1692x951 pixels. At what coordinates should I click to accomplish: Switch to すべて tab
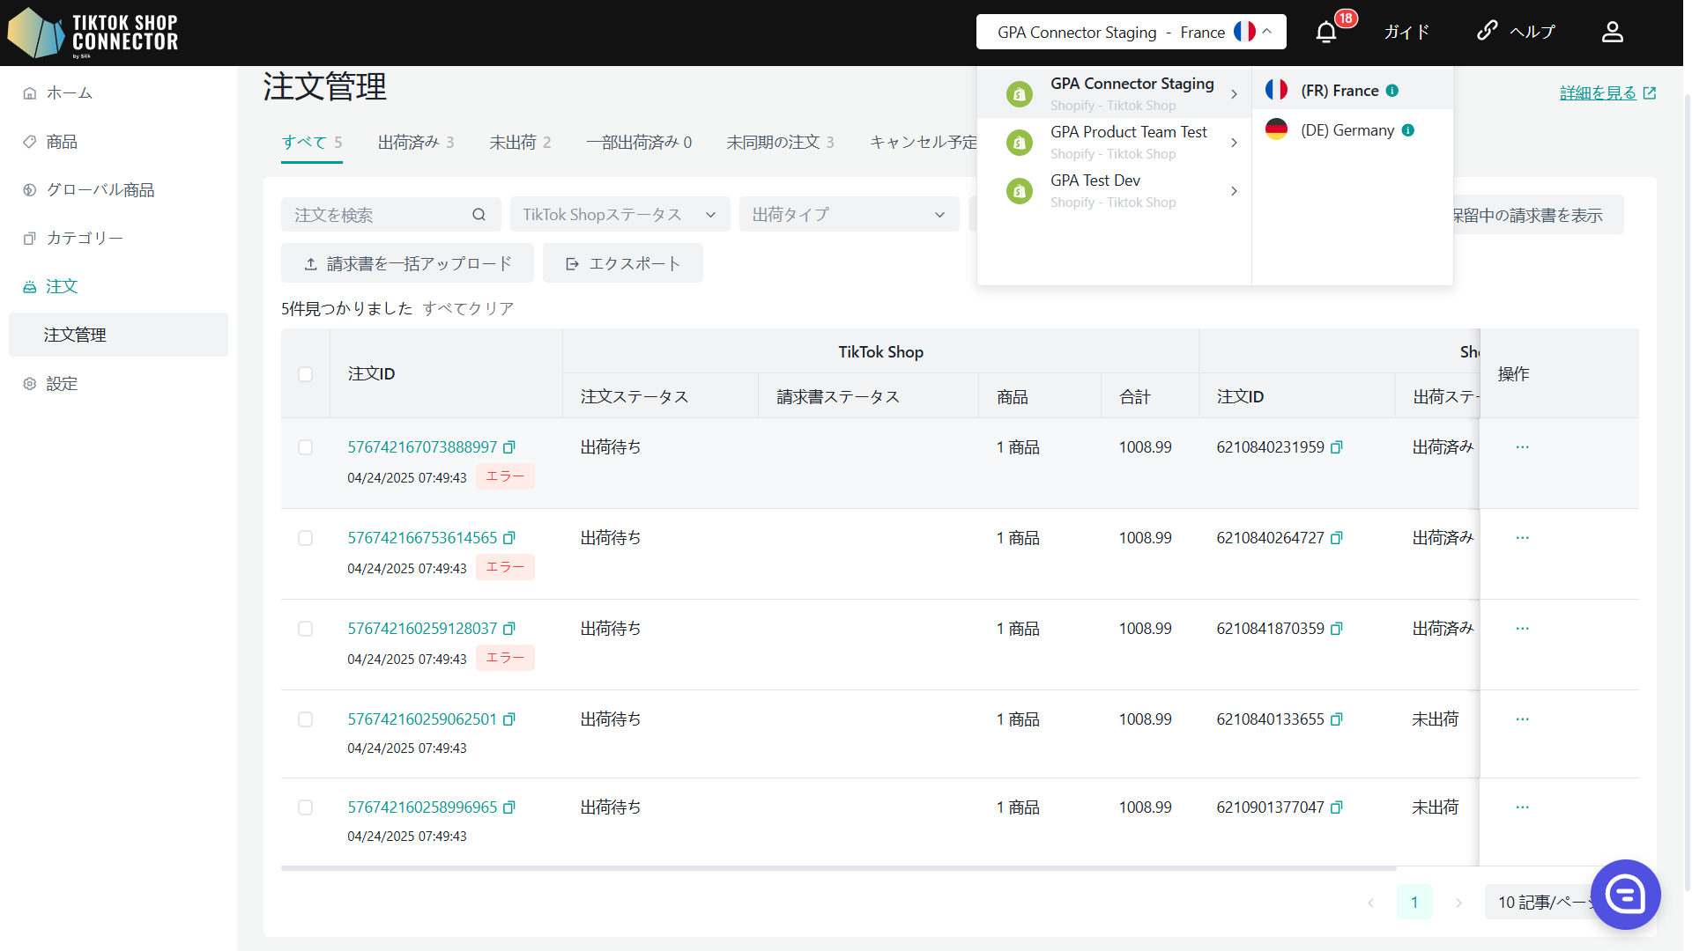(312, 143)
